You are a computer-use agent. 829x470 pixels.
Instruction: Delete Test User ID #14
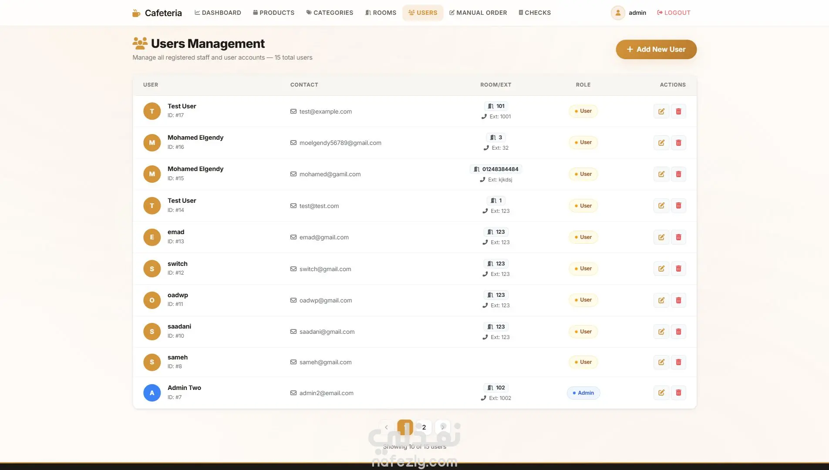pyautogui.click(x=678, y=205)
